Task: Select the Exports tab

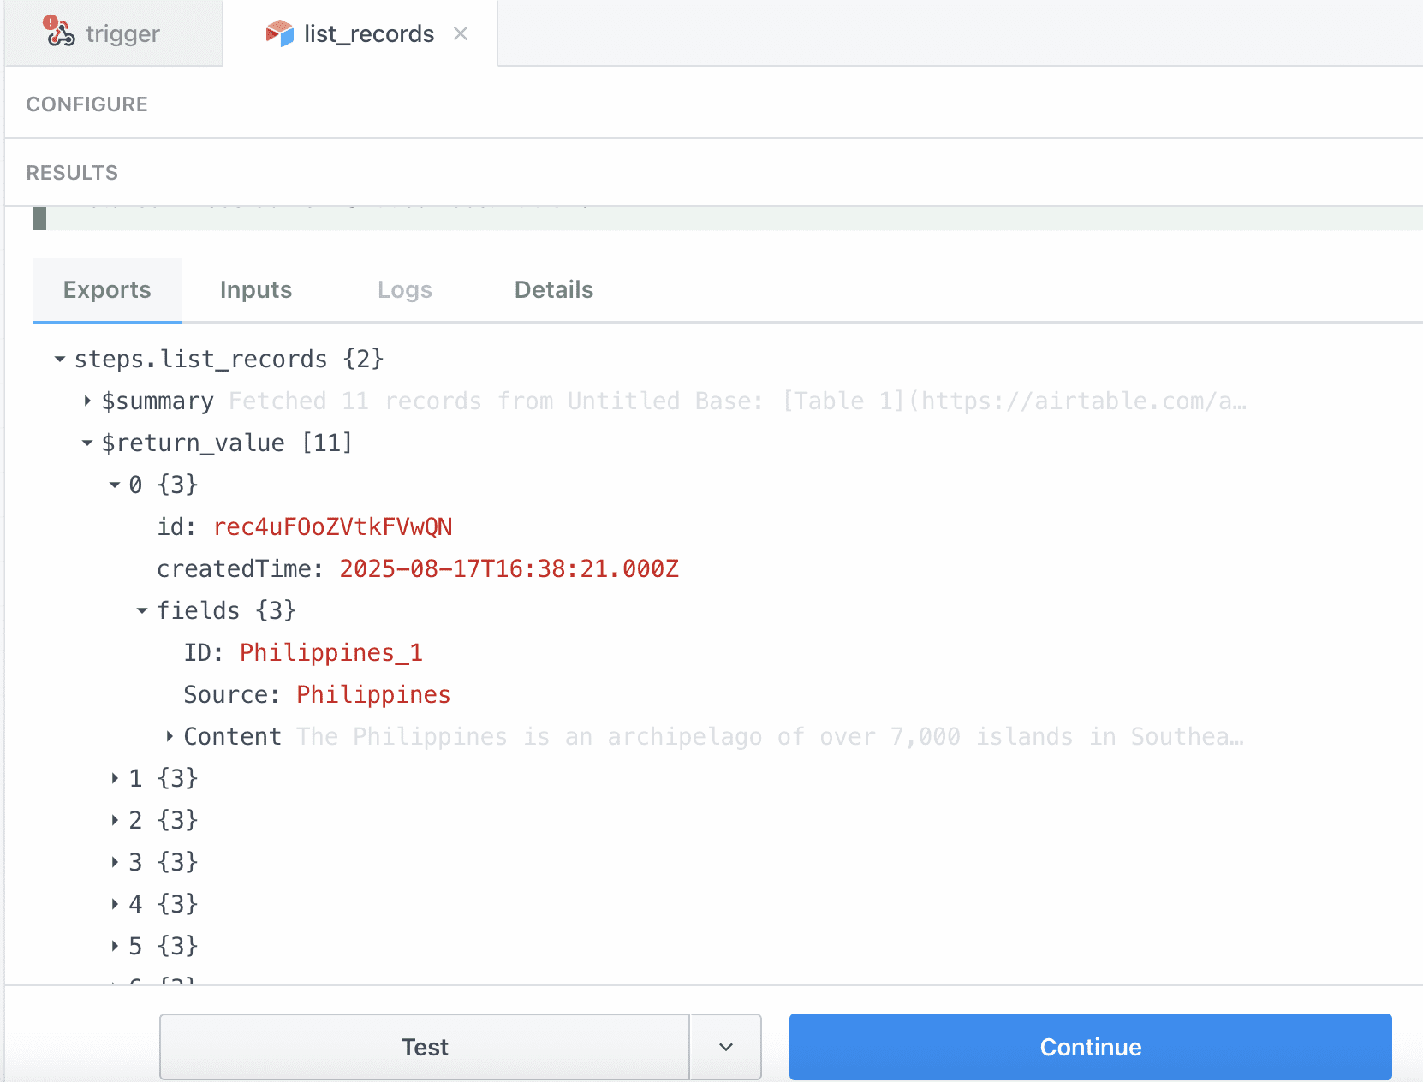Action: tap(106, 290)
